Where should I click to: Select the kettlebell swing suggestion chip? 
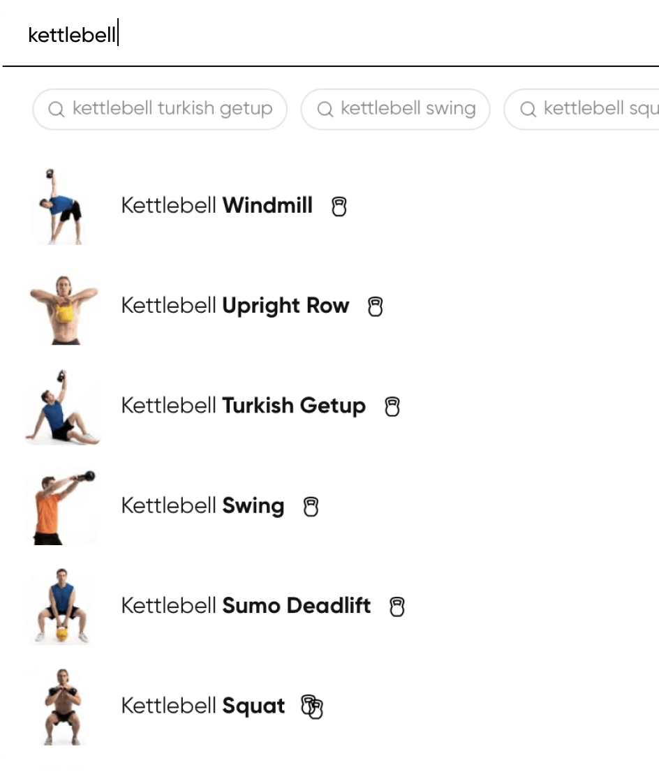[395, 109]
